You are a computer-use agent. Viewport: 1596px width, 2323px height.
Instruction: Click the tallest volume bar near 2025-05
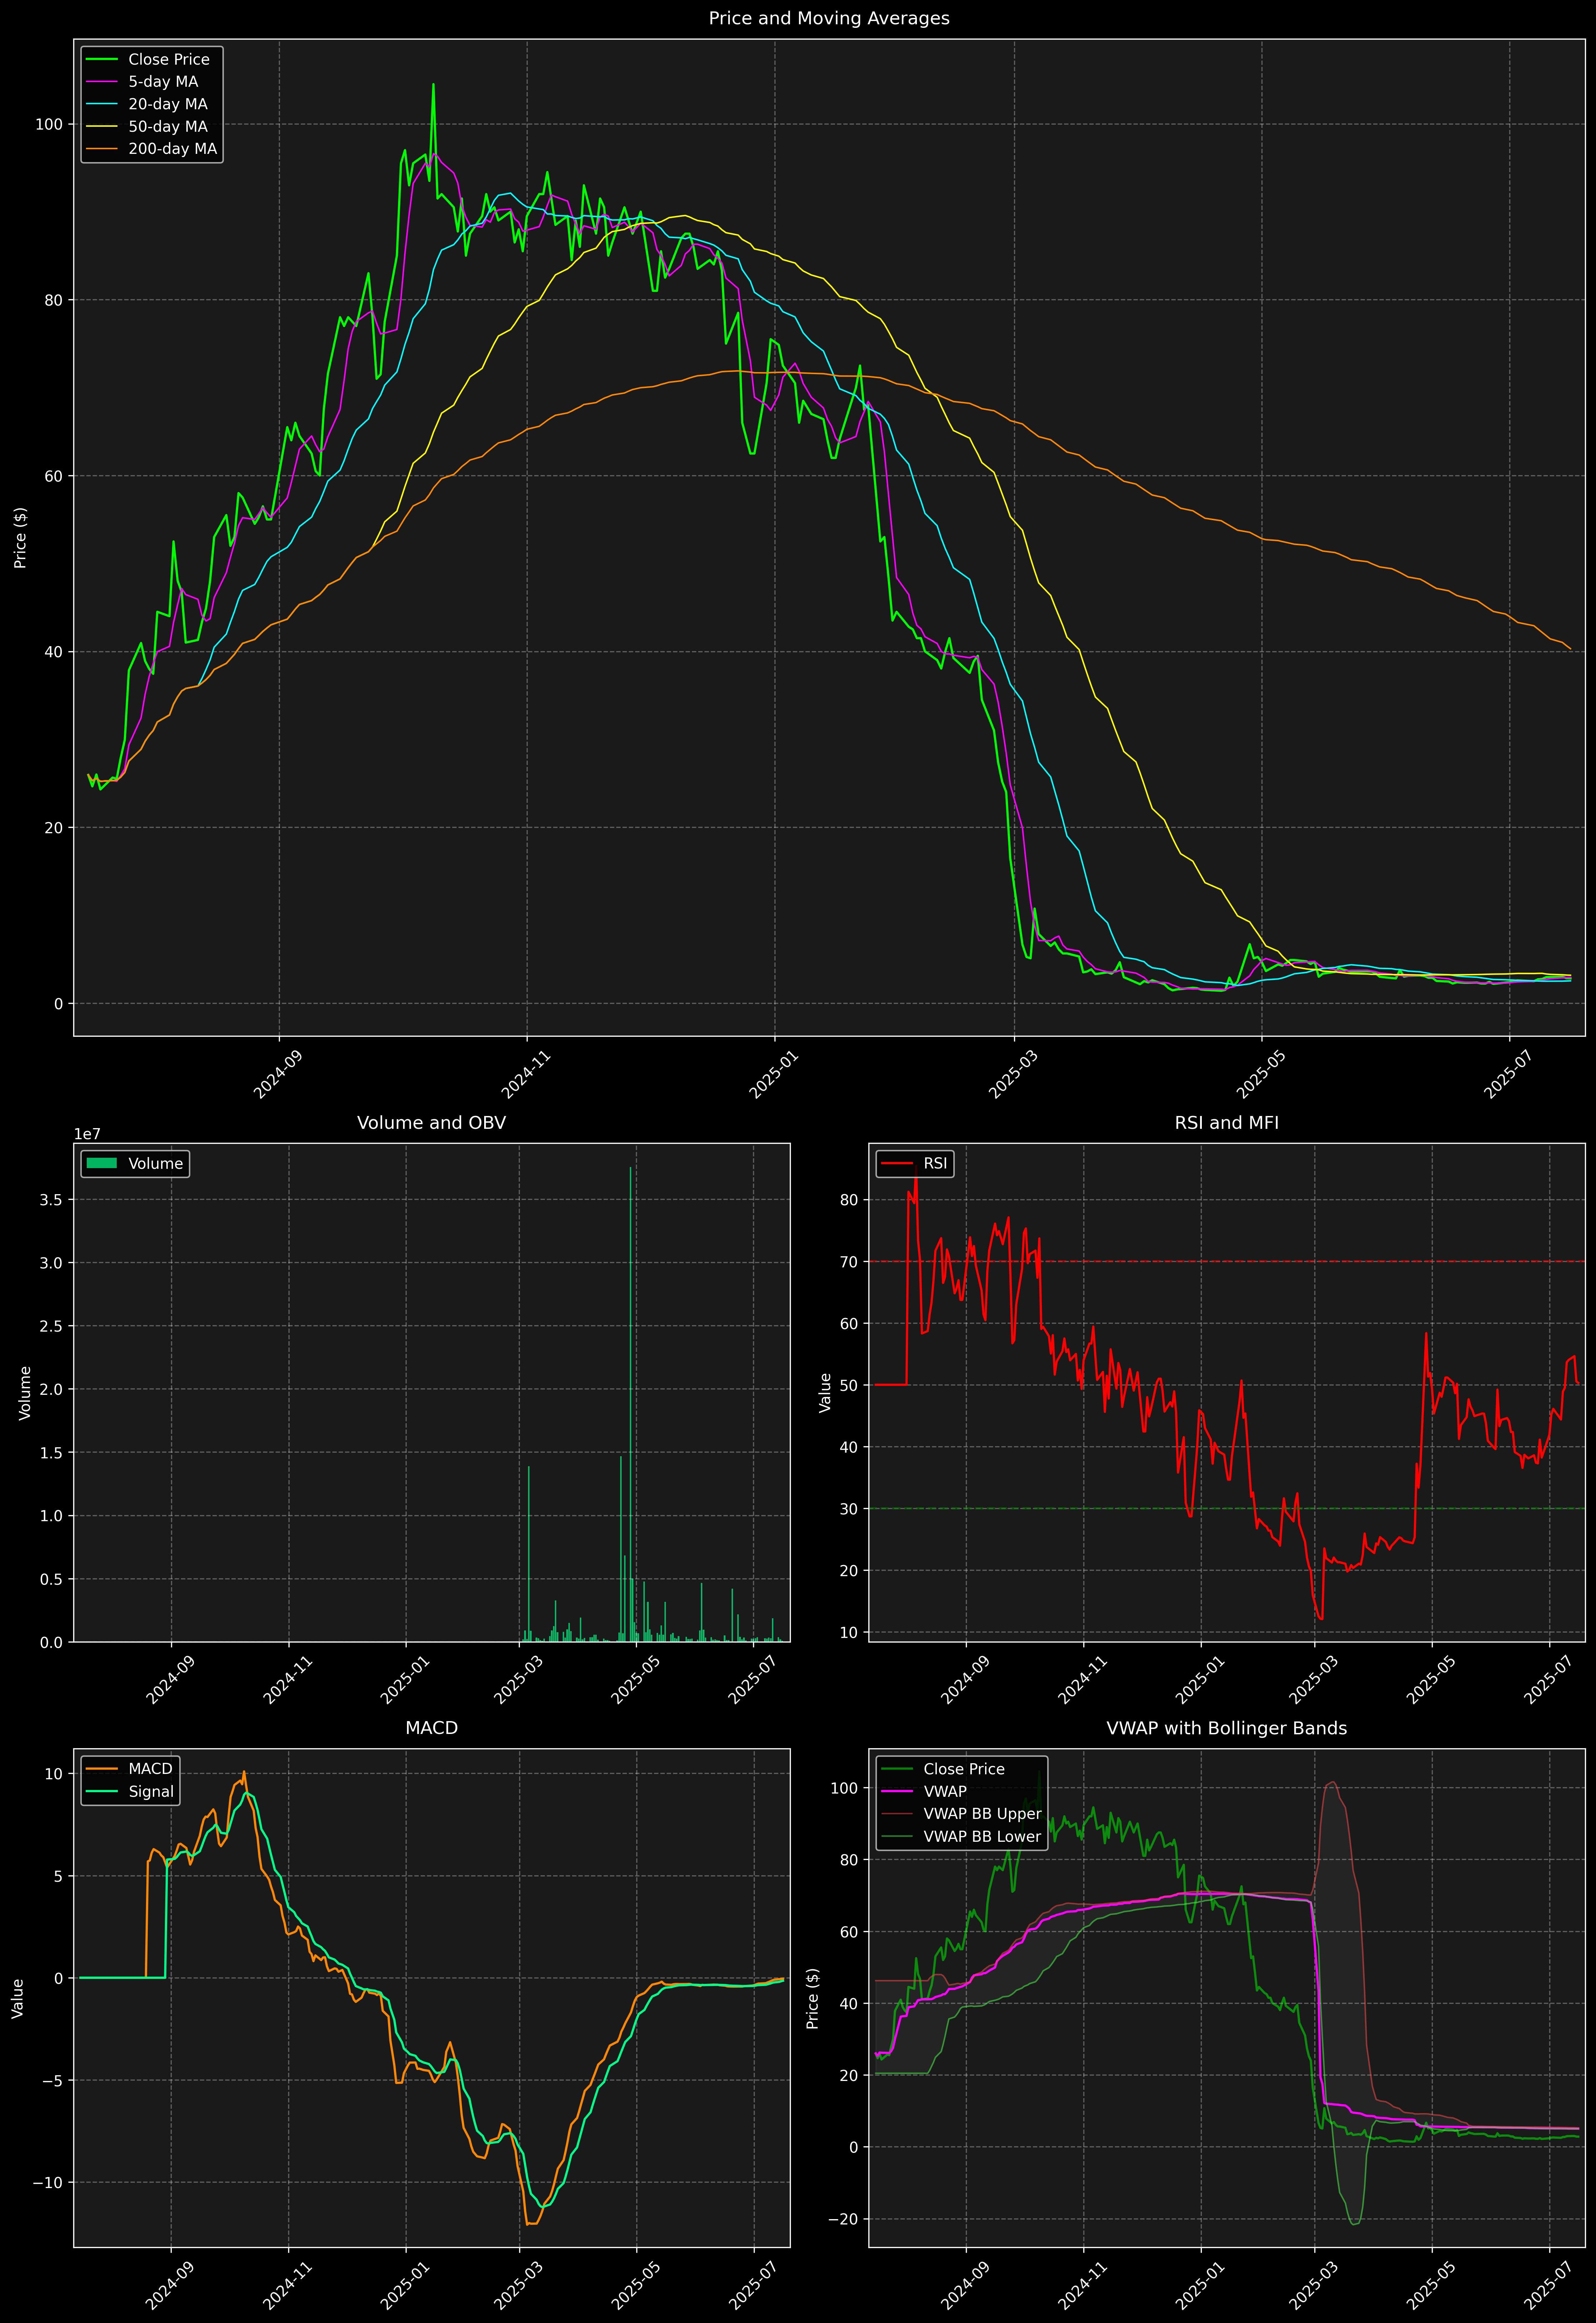(x=631, y=1404)
